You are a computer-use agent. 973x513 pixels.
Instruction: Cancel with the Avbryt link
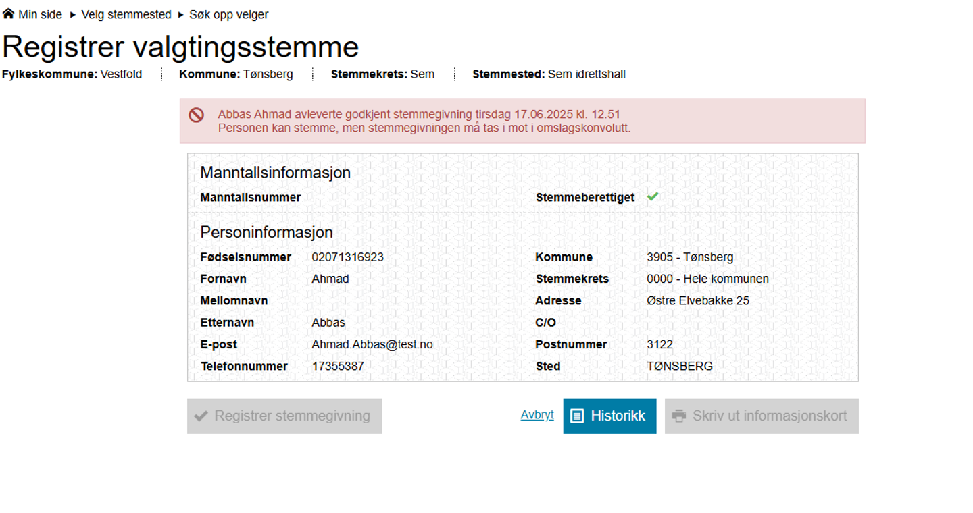[537, 415]
